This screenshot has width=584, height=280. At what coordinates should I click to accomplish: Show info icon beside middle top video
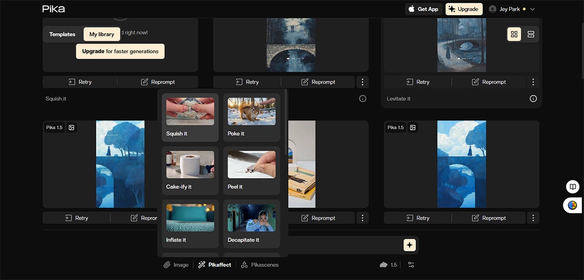coord(363,99)
